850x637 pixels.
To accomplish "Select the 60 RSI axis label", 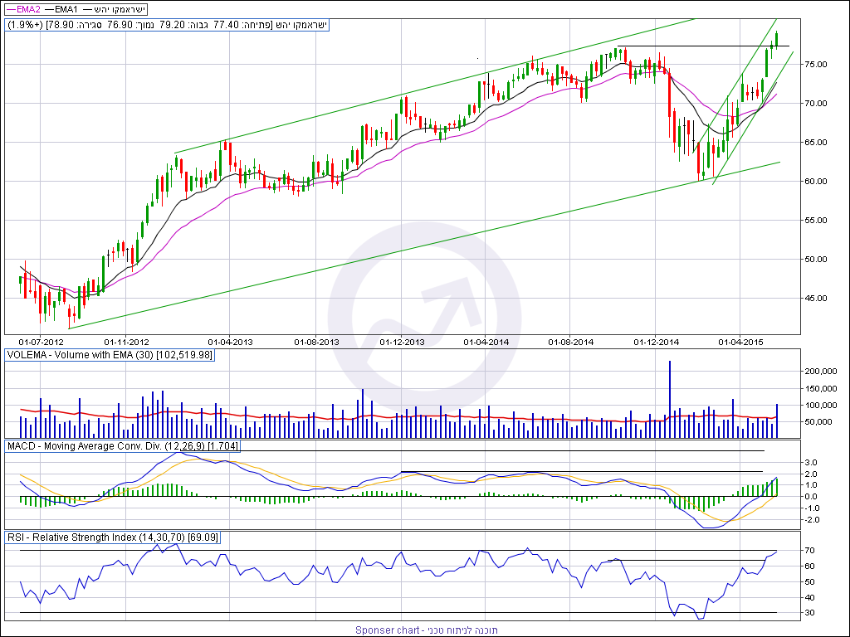I will click(x=809, y=566).
